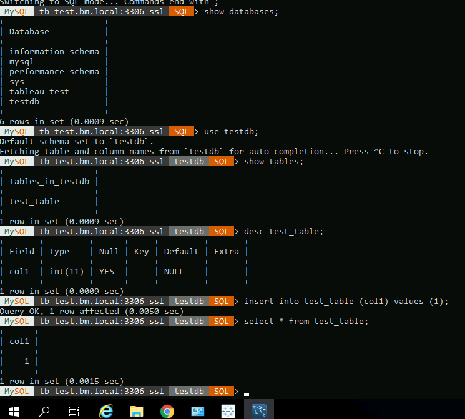This screenshot has width=465, height=419.
Task: Click 'Fetching table and column names' line
Action: click(x=214, y=152)
